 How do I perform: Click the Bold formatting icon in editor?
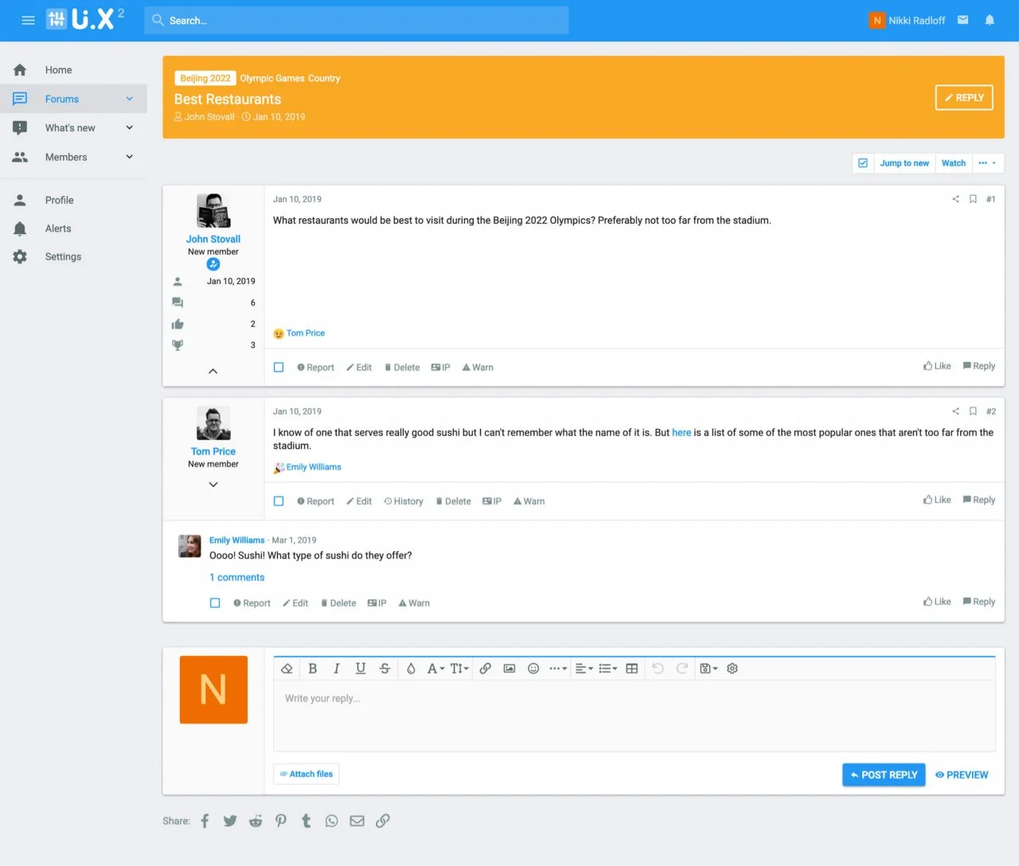[x=313, y=669]
